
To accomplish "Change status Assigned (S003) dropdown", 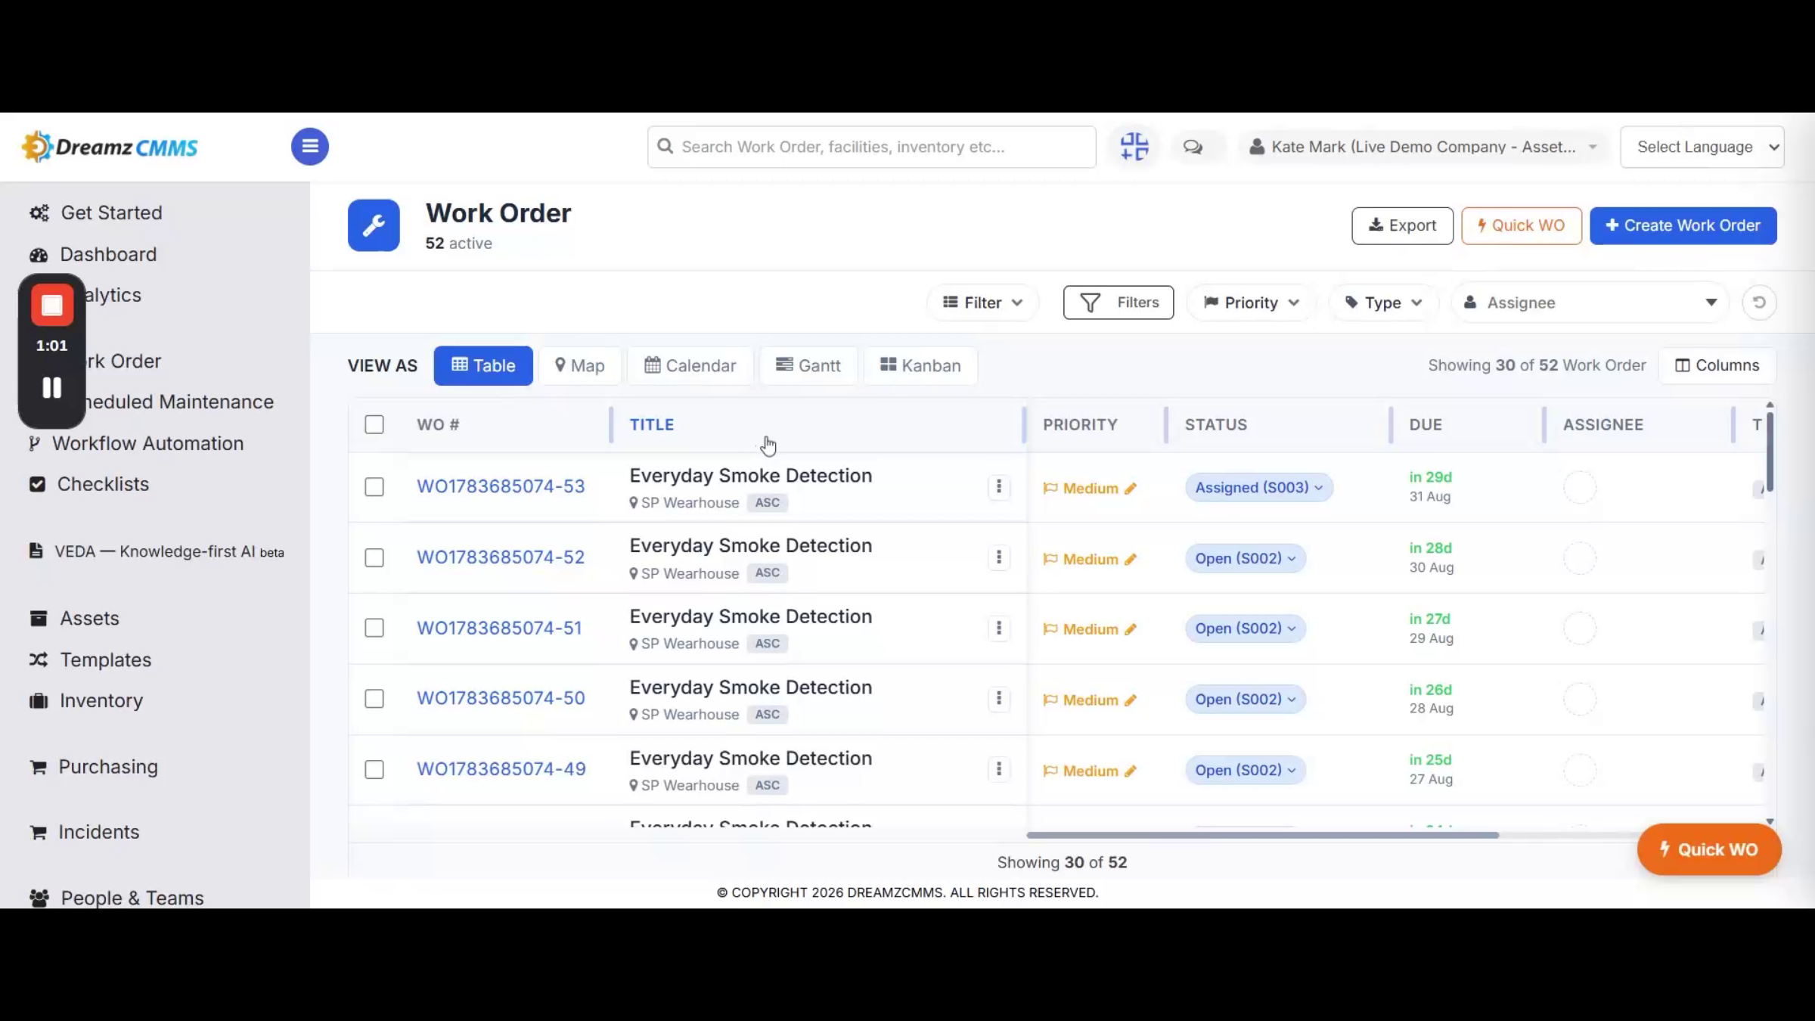I will (x=1259, y=488).
